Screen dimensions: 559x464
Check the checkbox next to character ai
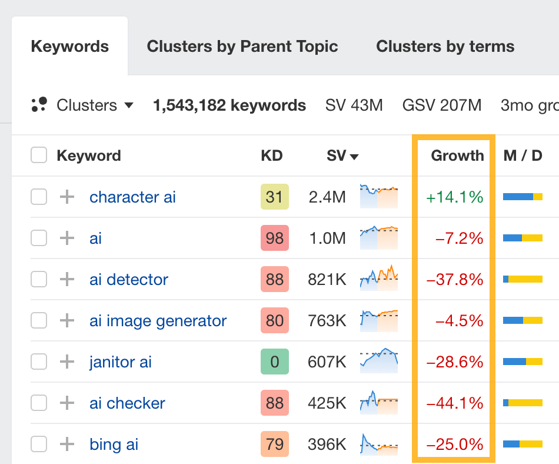click(x=38, y=197)
